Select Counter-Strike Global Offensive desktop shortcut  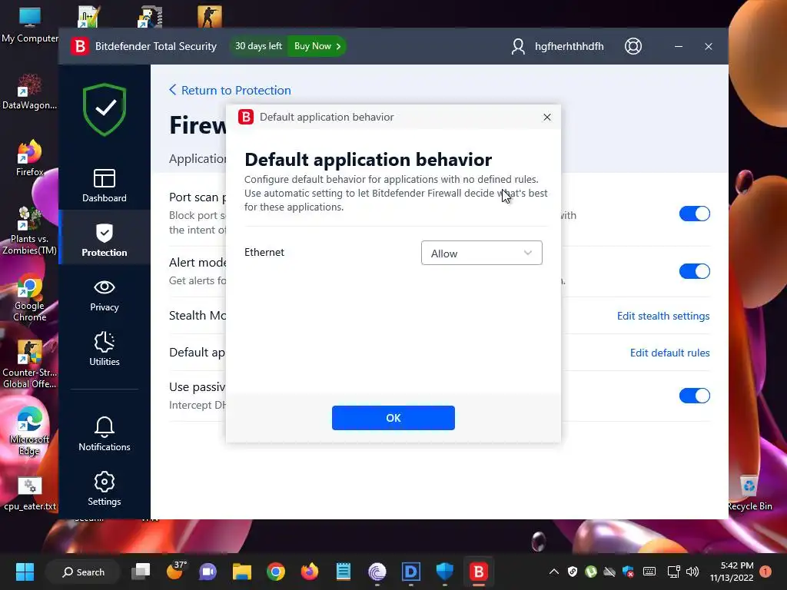30,364
